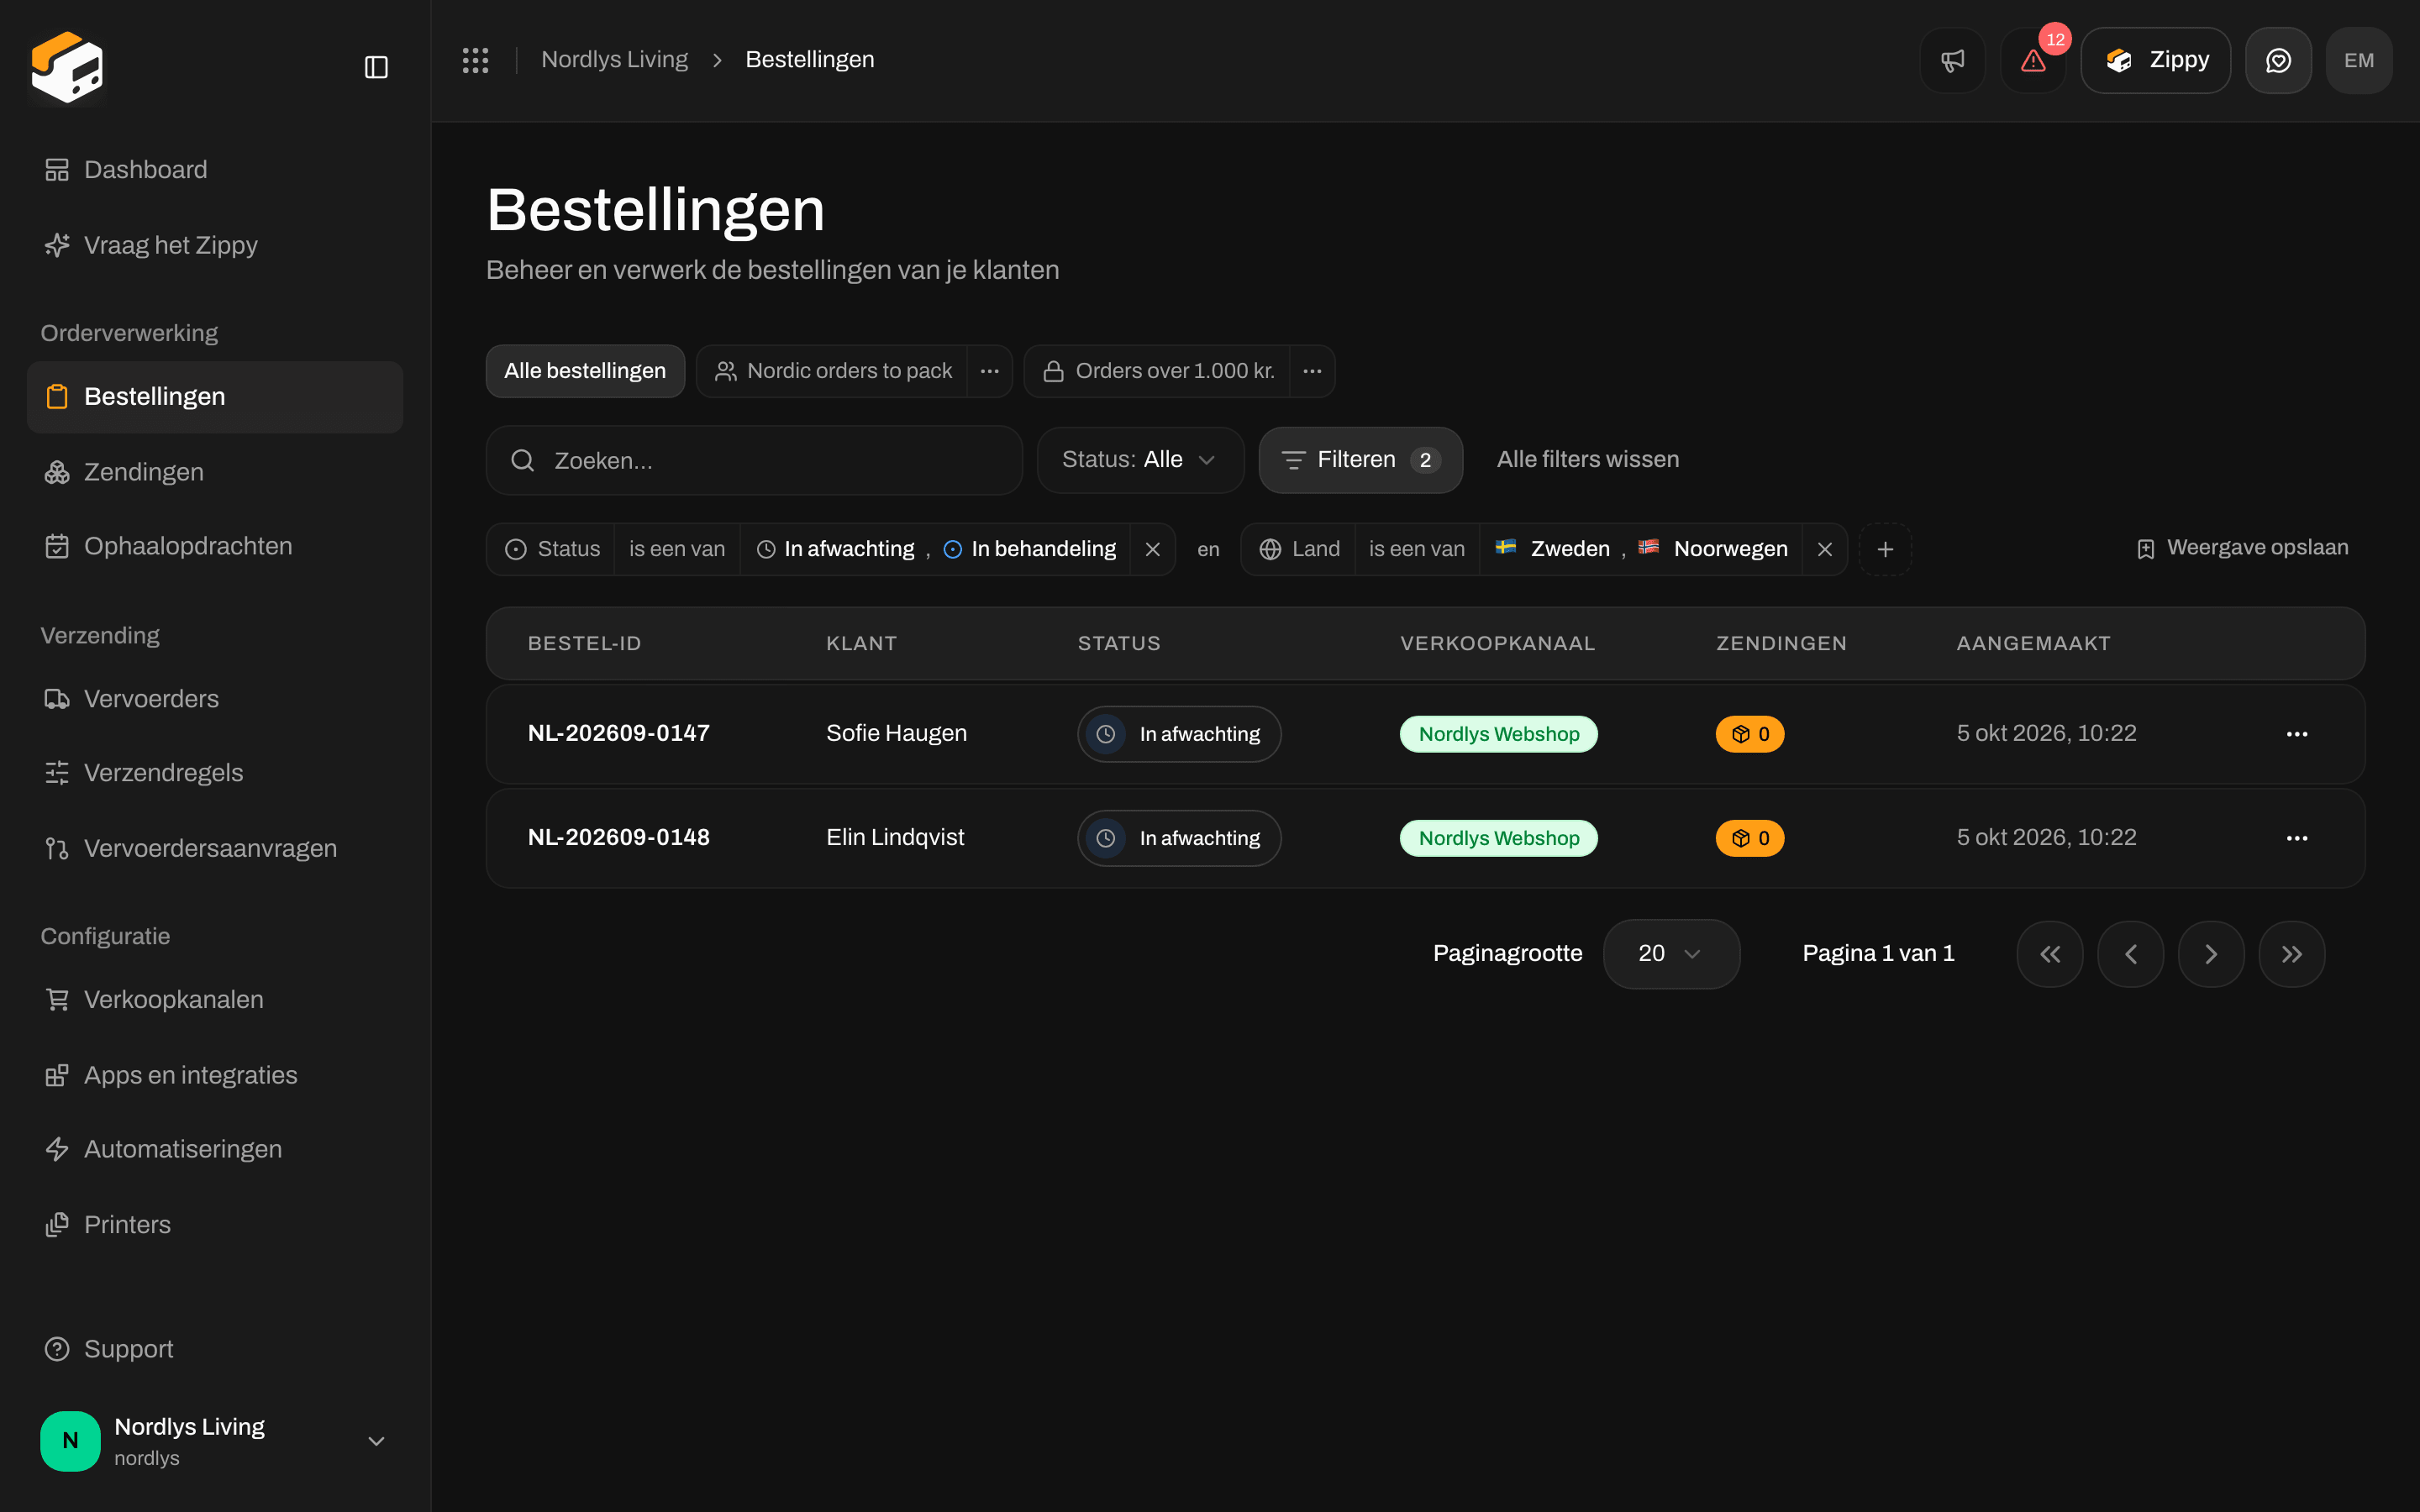Click Alle filters wissen
Screen dimensions: 2420x1512
[1587, 460]
